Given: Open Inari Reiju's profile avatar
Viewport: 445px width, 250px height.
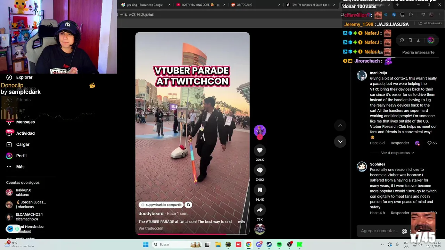Looking at the screenshot, I should 362,76.
